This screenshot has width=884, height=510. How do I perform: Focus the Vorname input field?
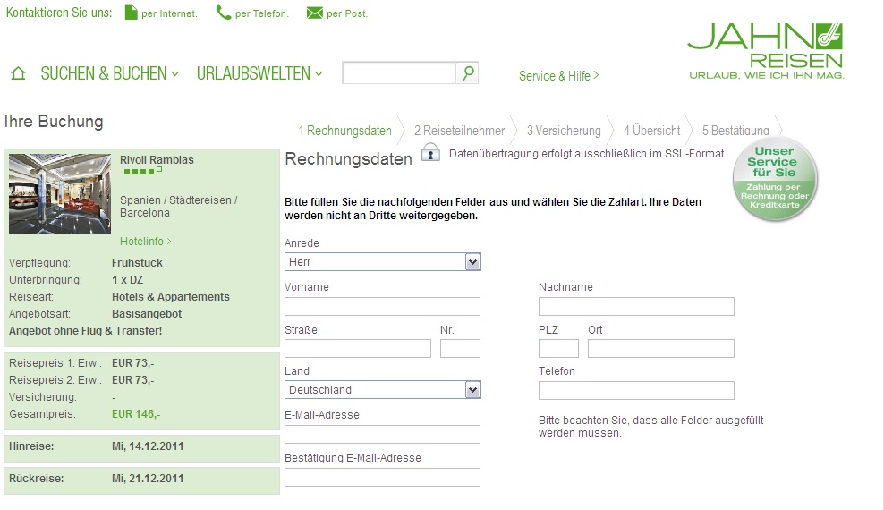[382, 306]
